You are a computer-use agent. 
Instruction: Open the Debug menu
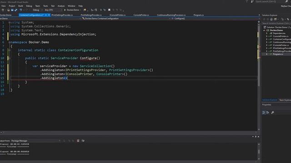click(x=29, y=6)
